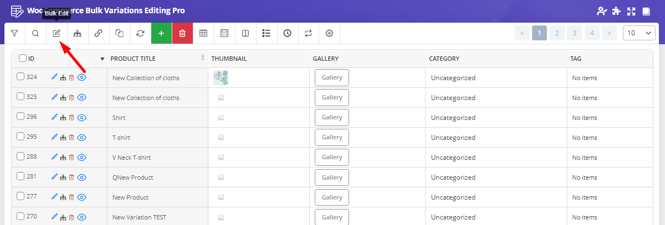The width and height of the screenshot is (665, 225).
Task: Click the table grid toolbar icon
Action: pos(203,33)
